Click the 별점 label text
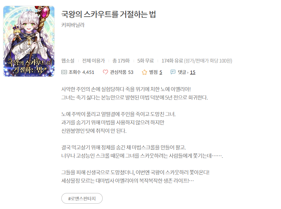281x209 pixels. click(153, 72)
